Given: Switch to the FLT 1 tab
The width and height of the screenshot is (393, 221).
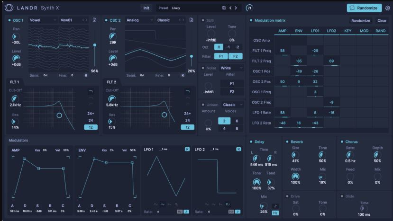Looking at the screenshot, I should pyautogui.click(x=14, y=82).
